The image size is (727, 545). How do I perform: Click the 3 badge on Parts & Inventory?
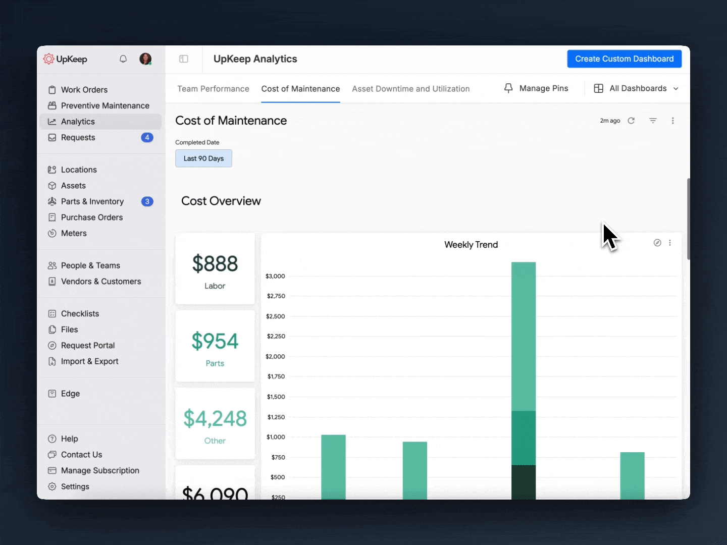click(147, 201)
